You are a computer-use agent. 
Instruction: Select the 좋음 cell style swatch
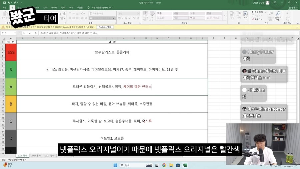214,13
